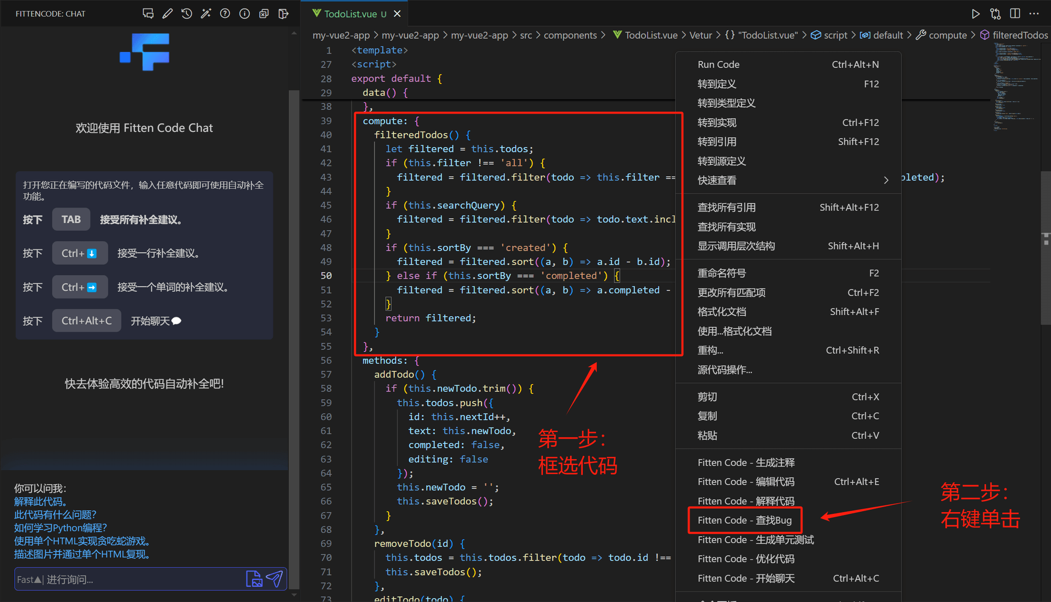Click the link 描述图片并通过单个HTML复现。

click(83, 554)
